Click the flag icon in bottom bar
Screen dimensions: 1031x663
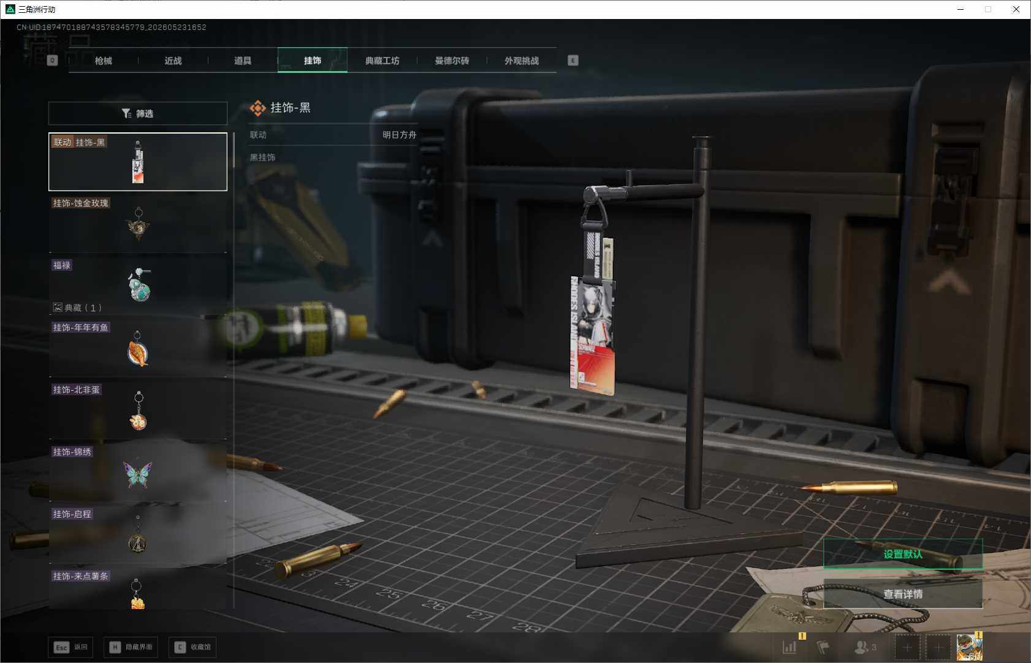[823, 646]
